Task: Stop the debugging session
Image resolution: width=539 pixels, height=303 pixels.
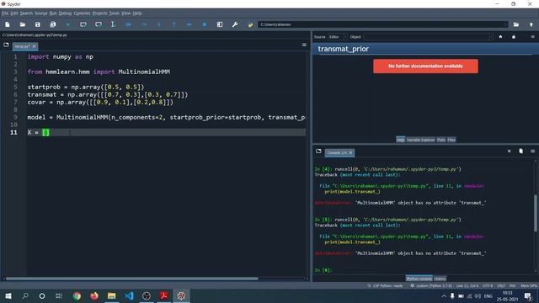Action: pos(204,24)
